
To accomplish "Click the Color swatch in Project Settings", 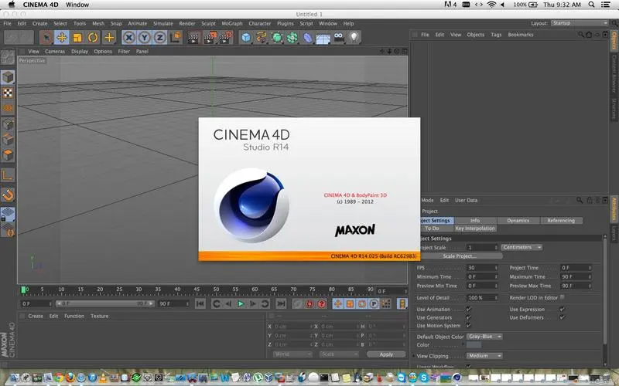I will 473,345.
